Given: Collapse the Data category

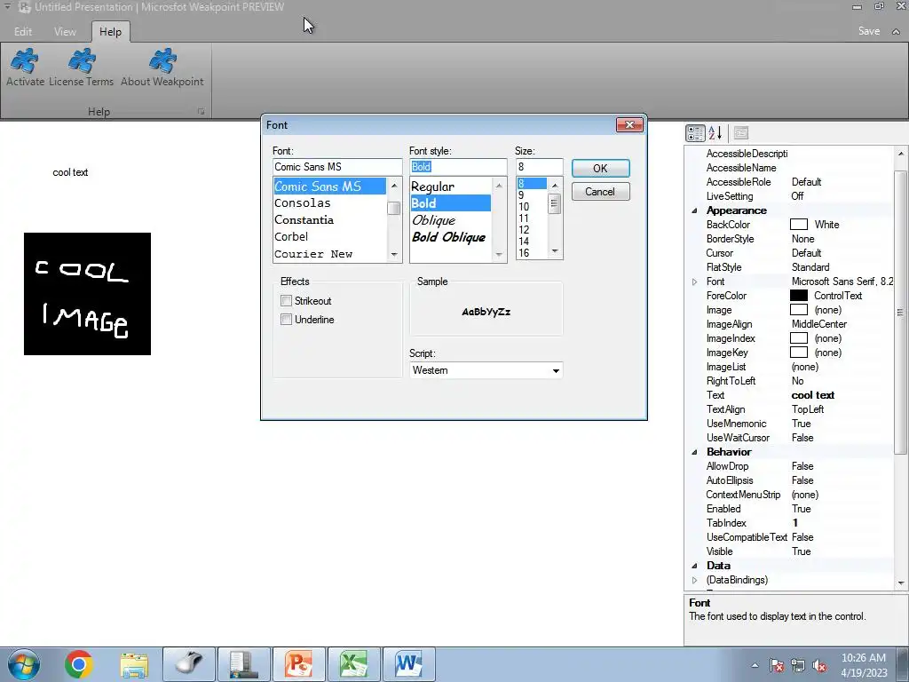Looking at the screenshot, I should coord(694,566).
